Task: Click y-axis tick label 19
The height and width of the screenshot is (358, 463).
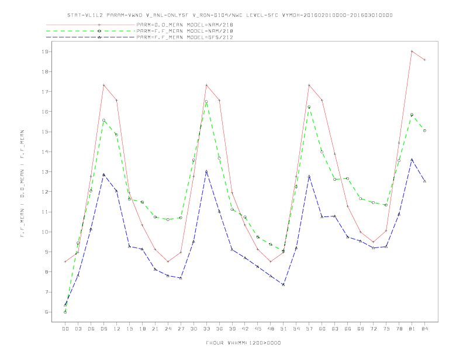Action: point(45,51)
